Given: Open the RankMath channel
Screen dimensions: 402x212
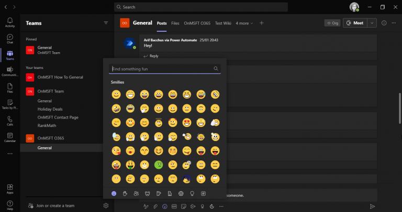Looking at the screenshot, I should coord(47,125).
